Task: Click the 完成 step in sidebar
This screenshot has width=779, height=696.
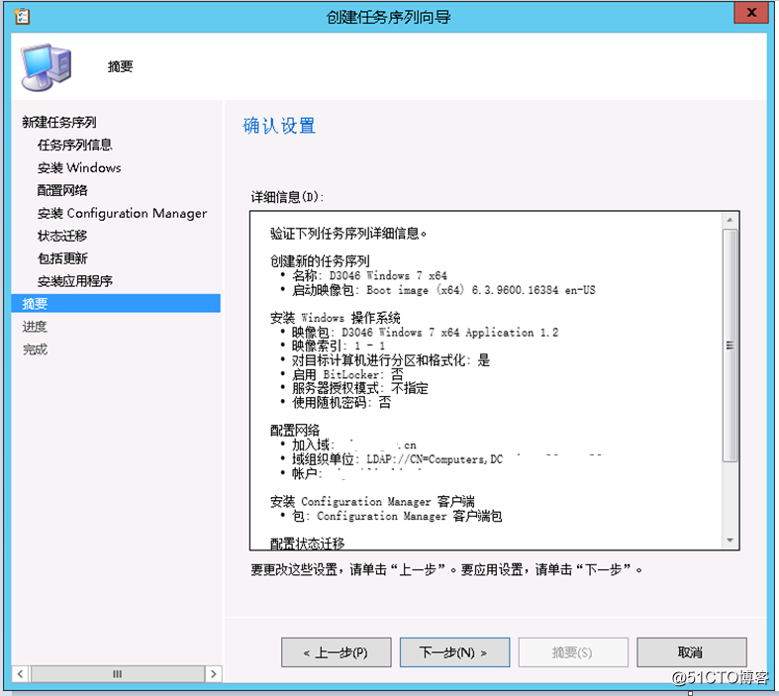Action: click(x=35, y=349)
